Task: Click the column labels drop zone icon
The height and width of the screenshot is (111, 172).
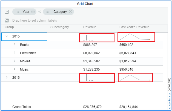Action: (7, 21)
